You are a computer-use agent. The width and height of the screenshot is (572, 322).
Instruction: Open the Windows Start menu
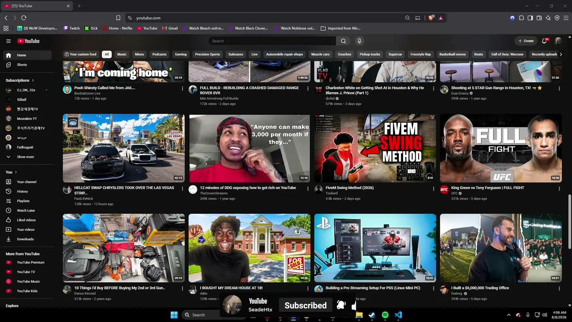click(174, 315)
